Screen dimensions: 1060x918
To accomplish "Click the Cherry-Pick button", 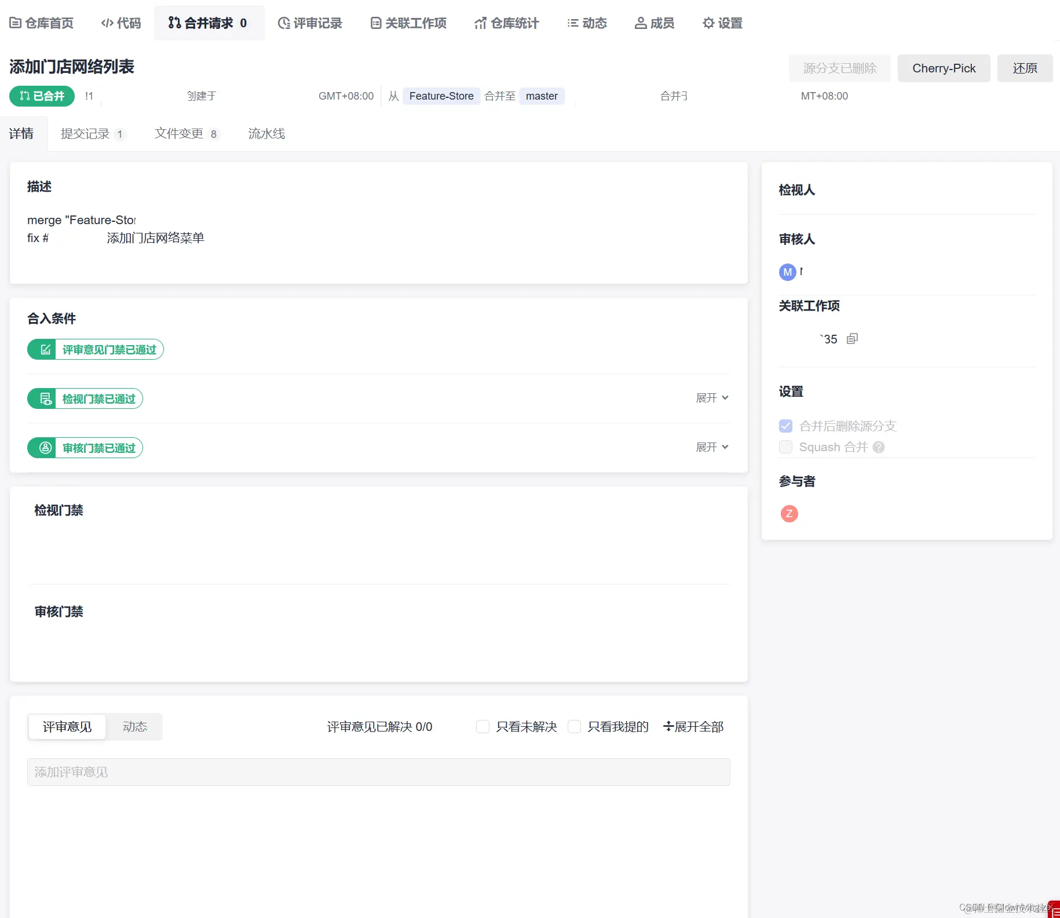I will click(x=944, y=68).
